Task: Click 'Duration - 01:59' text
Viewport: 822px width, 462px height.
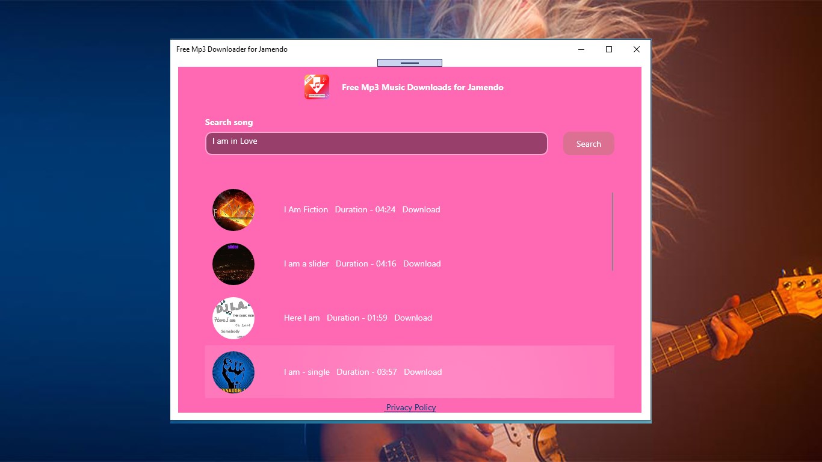Action: click(357, 318)
